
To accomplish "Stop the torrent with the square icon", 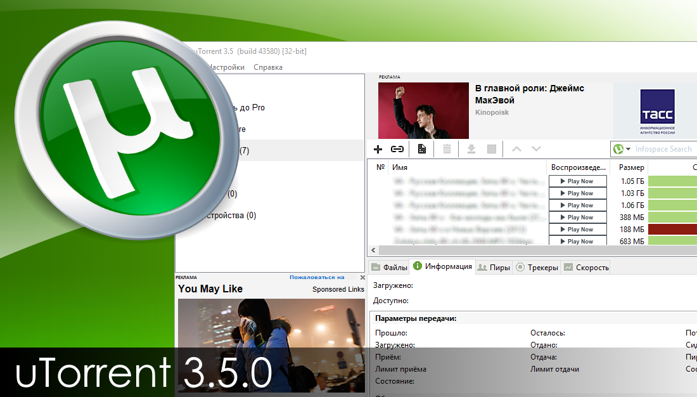I will tap(492, 149).
